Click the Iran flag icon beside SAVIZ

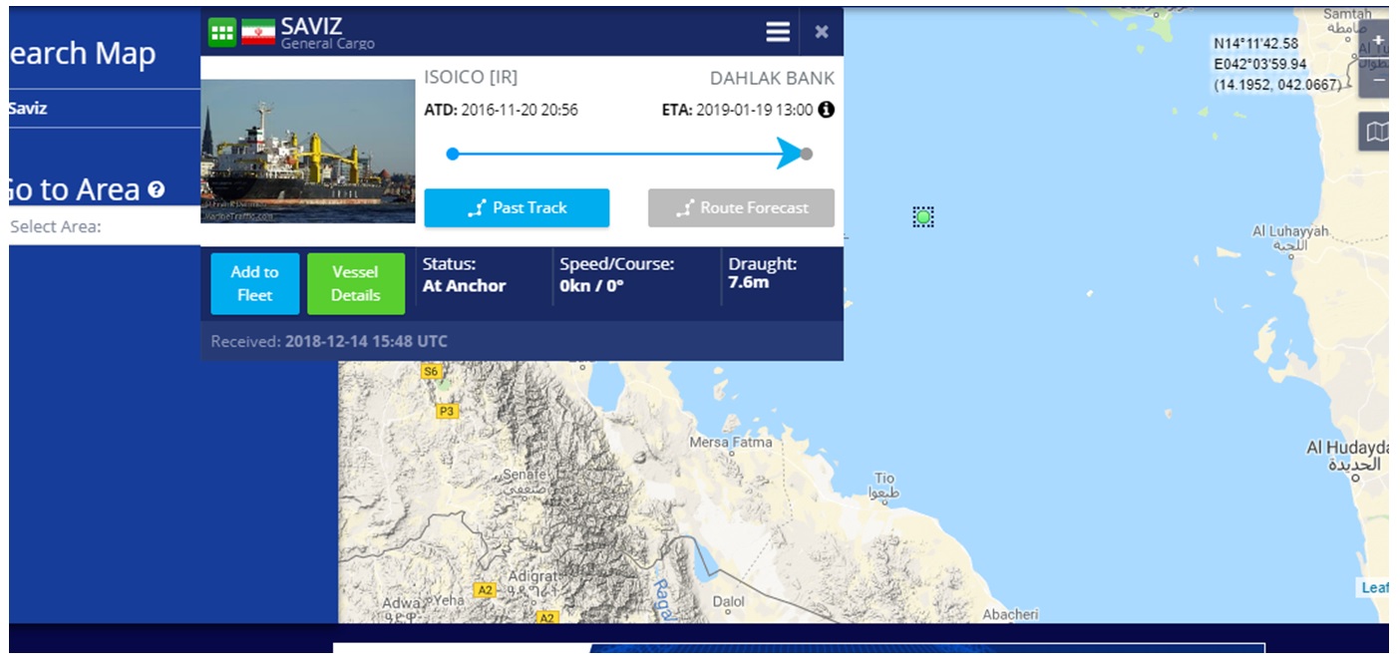[x=258, y=32]
